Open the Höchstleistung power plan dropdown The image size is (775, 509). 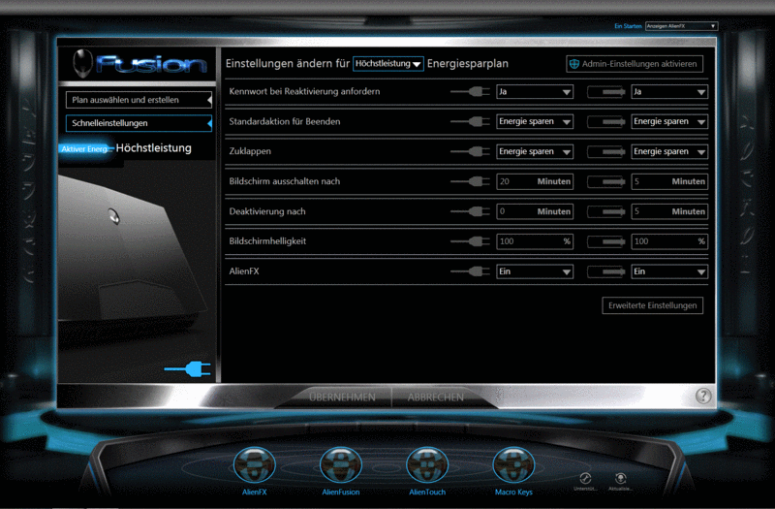[388, 64]
